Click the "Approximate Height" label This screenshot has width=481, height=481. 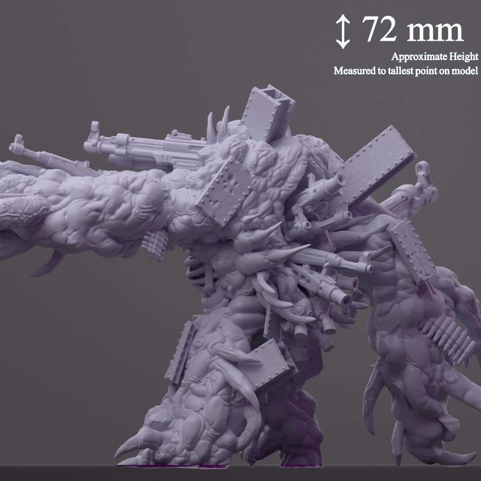point(435,56)
